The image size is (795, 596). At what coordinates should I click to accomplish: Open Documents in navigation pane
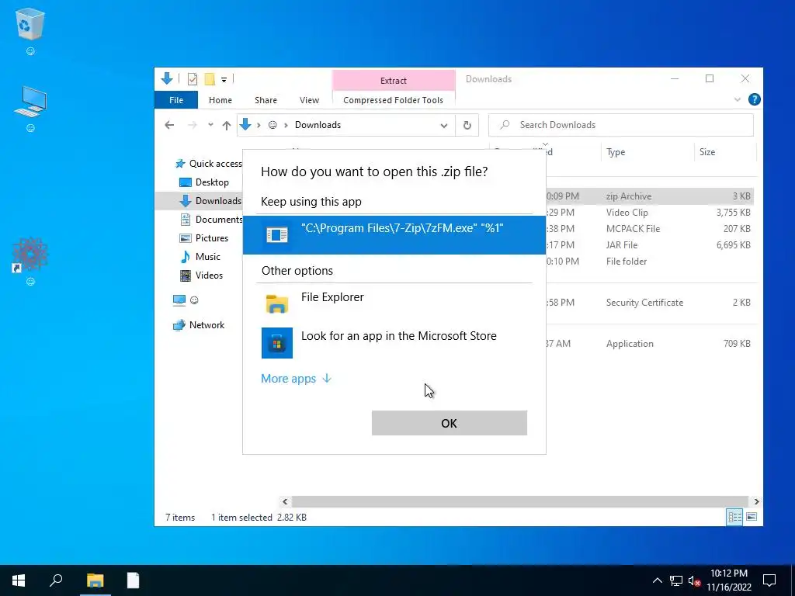coord(211,220)
